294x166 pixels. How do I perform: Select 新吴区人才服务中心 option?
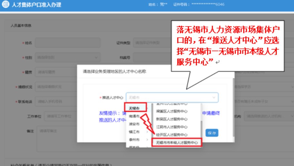coord(172,119)
